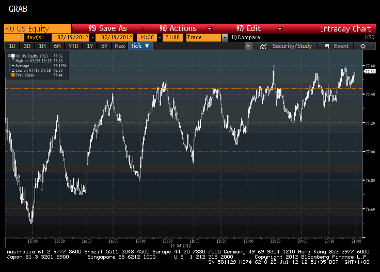Expand the Trade type dropdown arrow
Image resolution: width=380 pixels, height=272 pixels.
click(x=225, y=37)
